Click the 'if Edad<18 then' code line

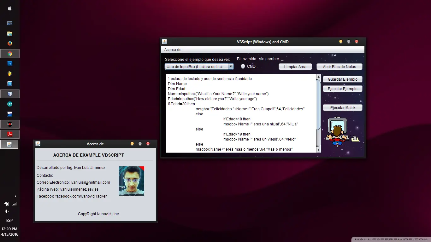237,119
